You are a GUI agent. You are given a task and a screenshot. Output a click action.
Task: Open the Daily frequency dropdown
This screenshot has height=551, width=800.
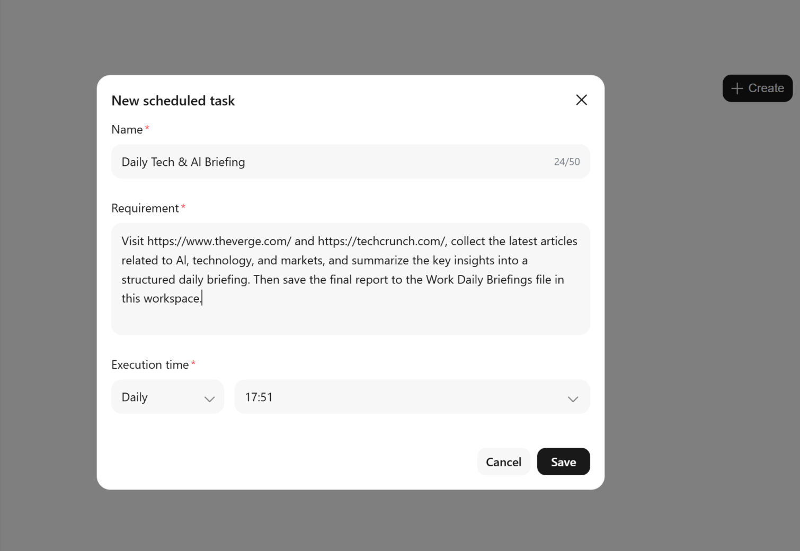[167, 397]
